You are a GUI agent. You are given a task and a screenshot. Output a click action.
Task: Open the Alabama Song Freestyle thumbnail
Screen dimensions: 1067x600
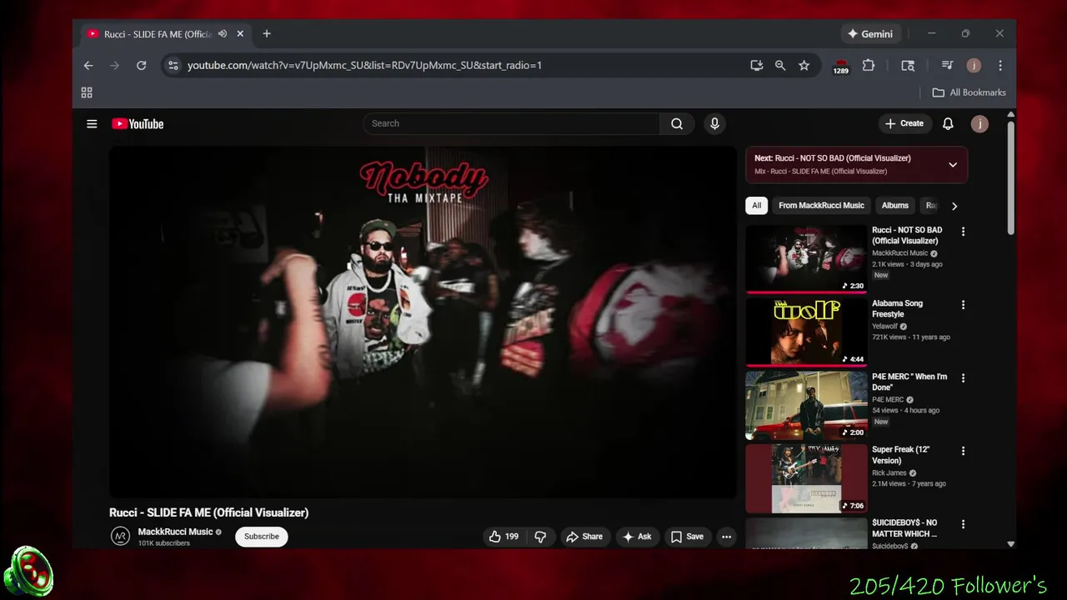point(806,332)
